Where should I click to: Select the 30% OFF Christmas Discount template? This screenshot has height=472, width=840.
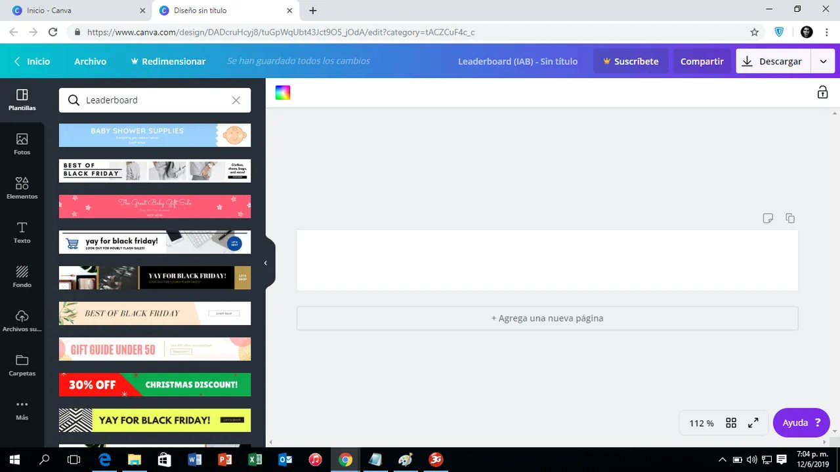(x=155, y=385)
